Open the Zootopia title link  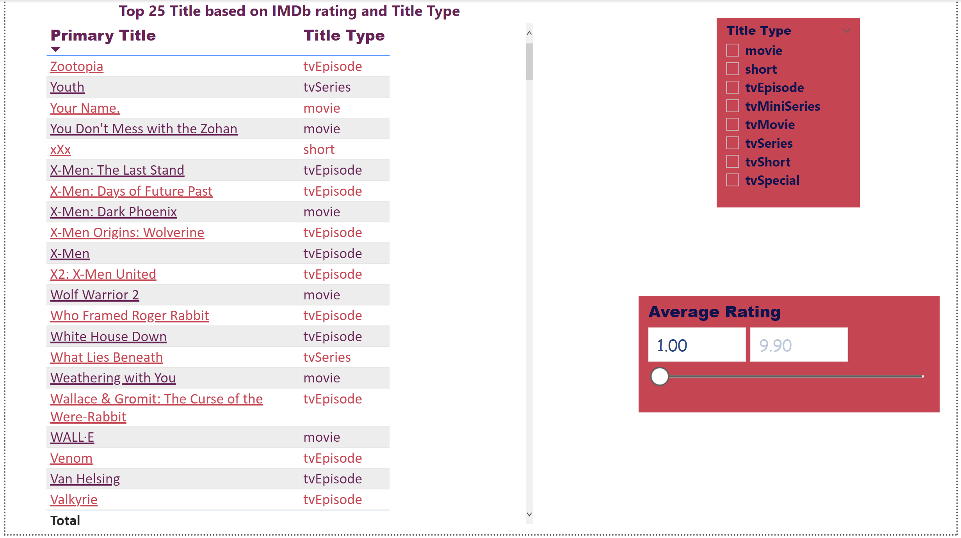click(x=77, y=66)
